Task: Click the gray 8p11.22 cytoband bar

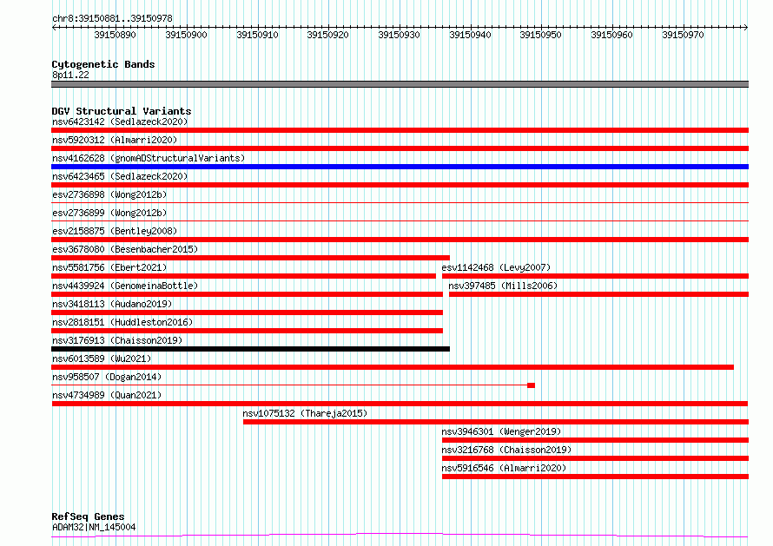Action: pos(400,84)
